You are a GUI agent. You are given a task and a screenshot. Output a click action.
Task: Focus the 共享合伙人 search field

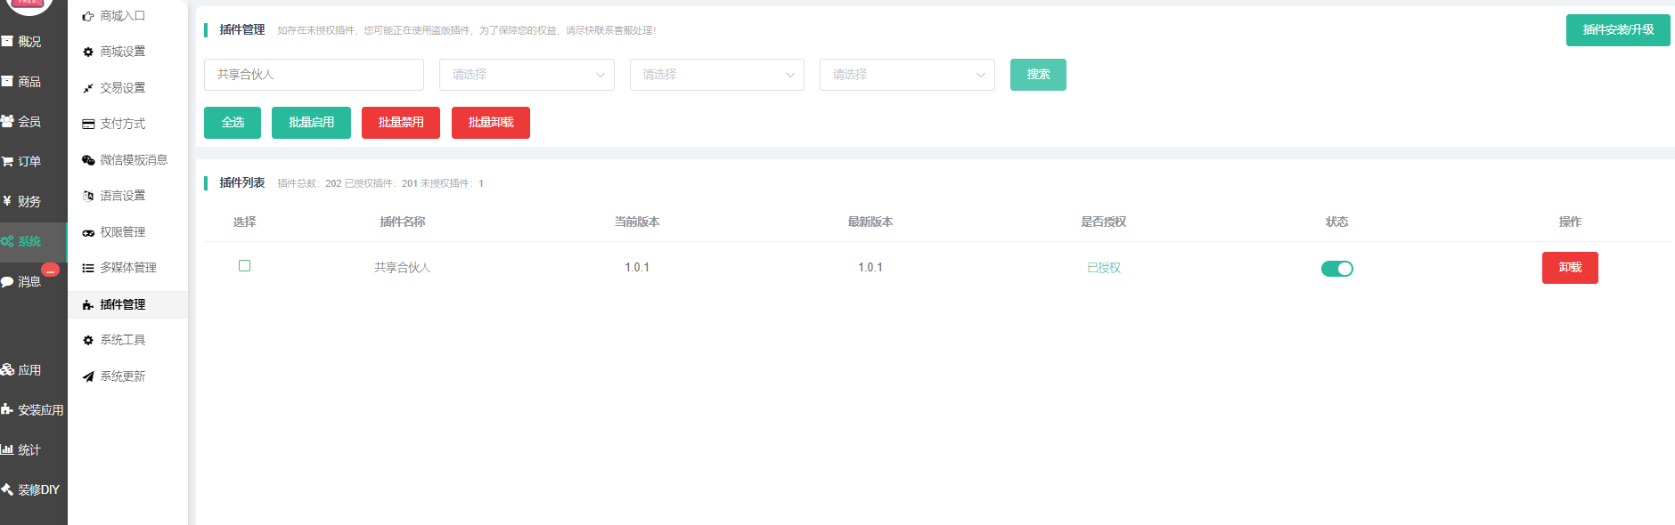314,75
